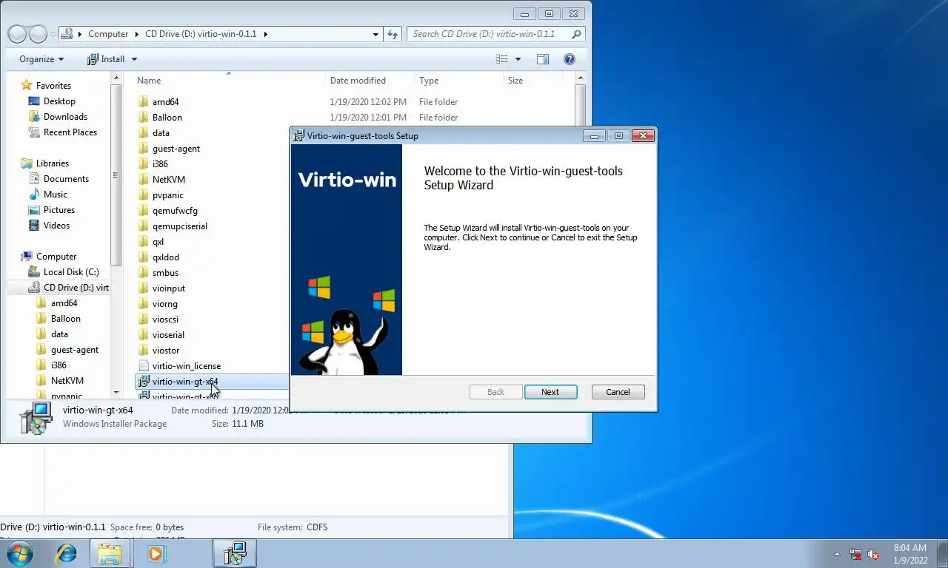This screenshot has height=568, width=948.
Task: Select the qxl folder
Action: 158,242
